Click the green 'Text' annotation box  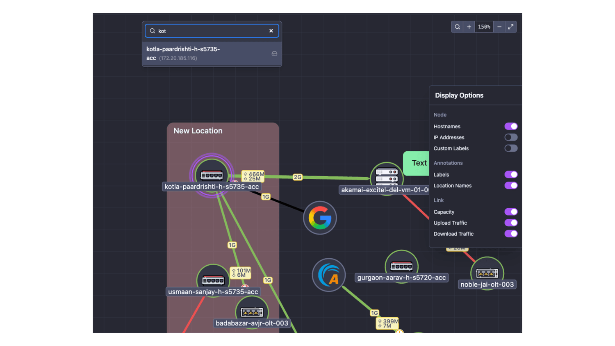[416, 163]
